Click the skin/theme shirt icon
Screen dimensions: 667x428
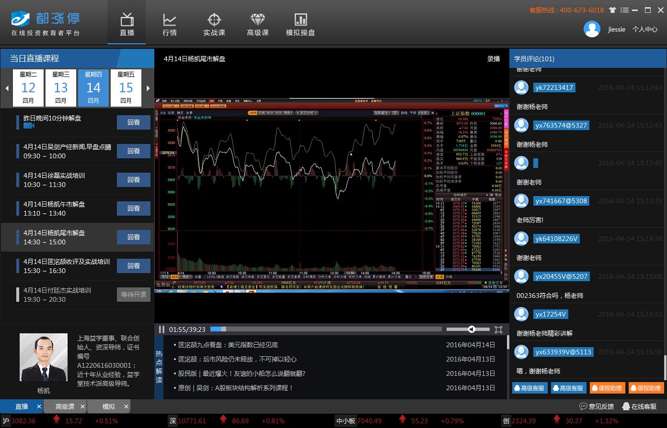612,10
